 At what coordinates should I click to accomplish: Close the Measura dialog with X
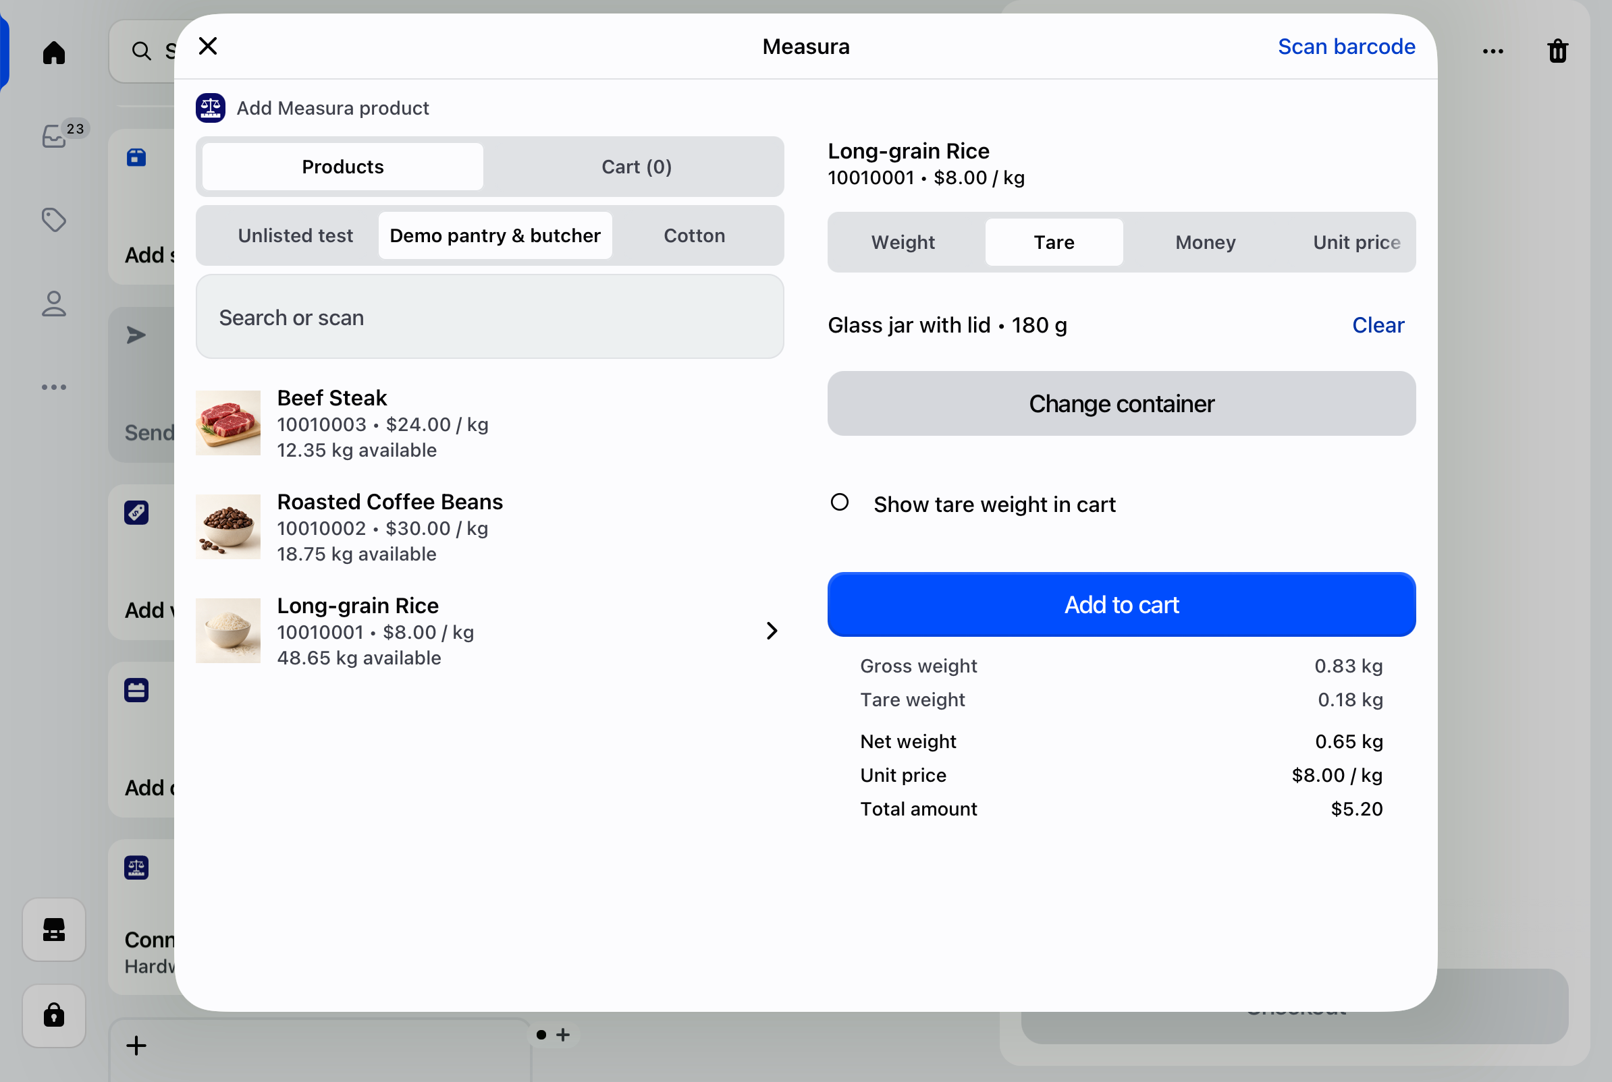coord(208,47)
